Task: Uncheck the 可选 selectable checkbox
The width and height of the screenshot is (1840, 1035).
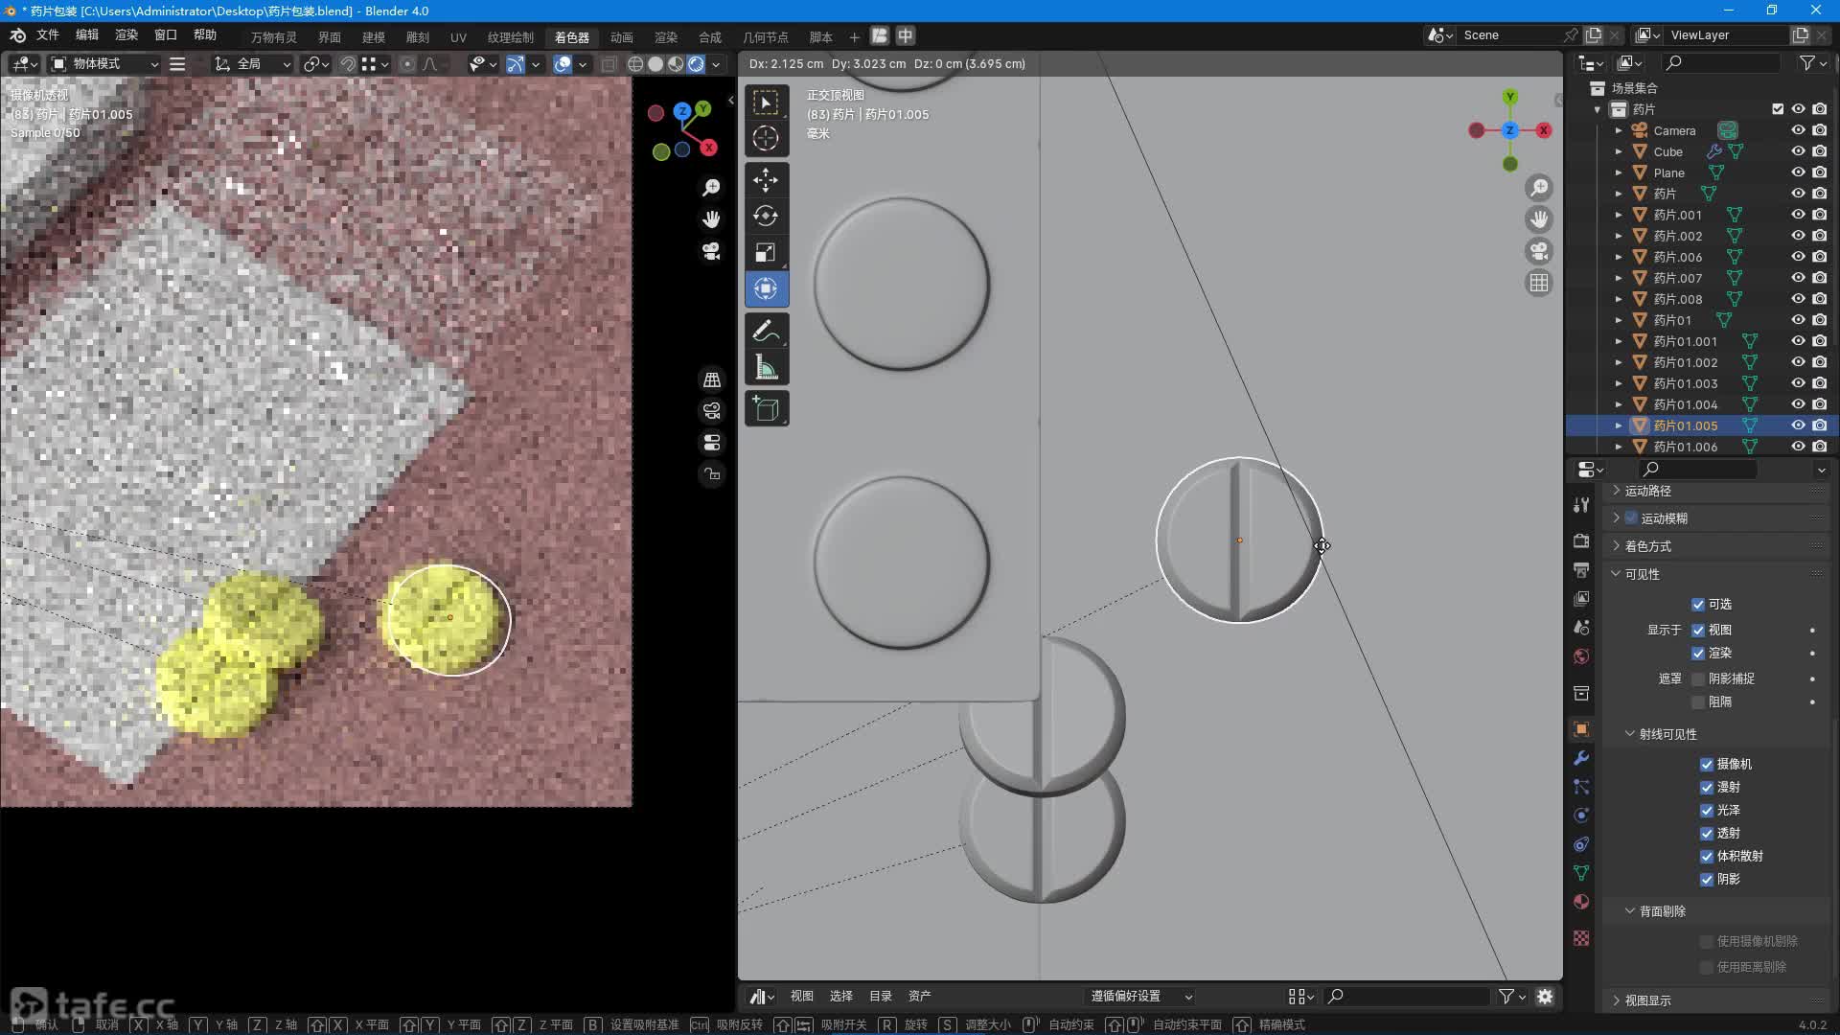Action: pyautogui.click(x=1698, y=605)
